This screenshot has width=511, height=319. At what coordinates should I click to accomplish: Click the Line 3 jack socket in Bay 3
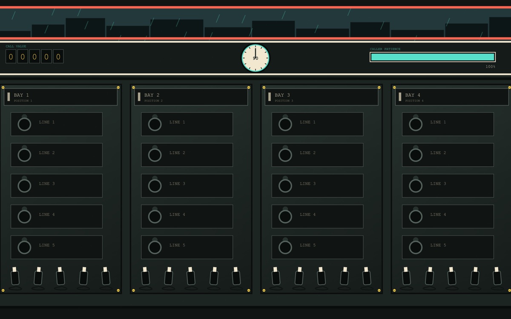coord(285,186)
